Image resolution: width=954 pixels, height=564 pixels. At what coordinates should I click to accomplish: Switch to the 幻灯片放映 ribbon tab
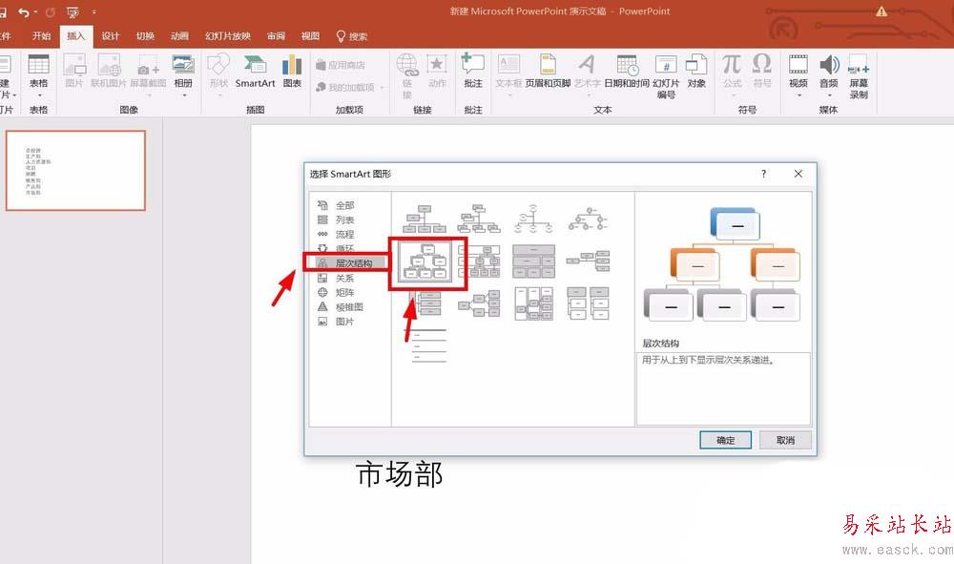pos(228,36)
